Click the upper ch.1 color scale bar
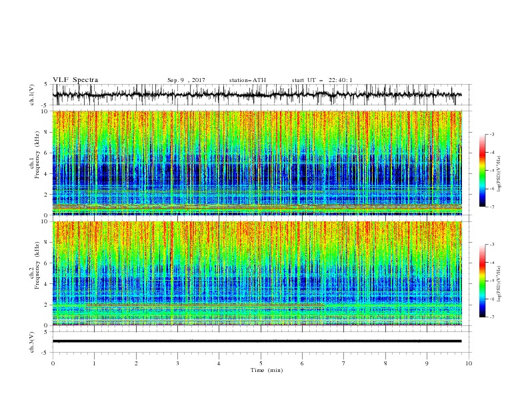Screen dimensions: 528x408 tap(482, 170)
